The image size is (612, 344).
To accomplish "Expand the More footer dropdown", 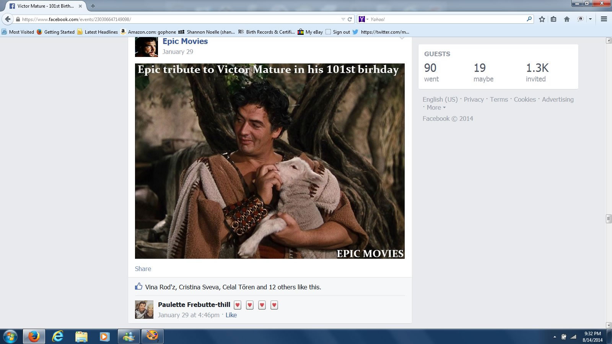I will pos(436,107).
